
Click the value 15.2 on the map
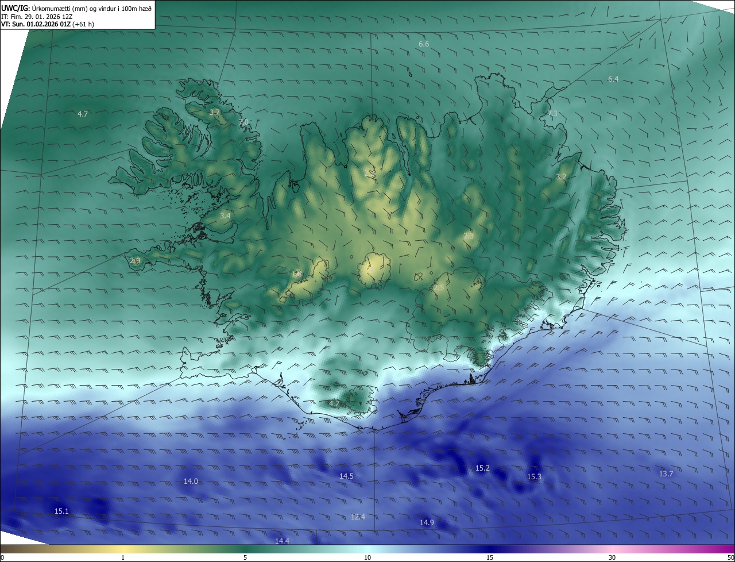(482, 468)
